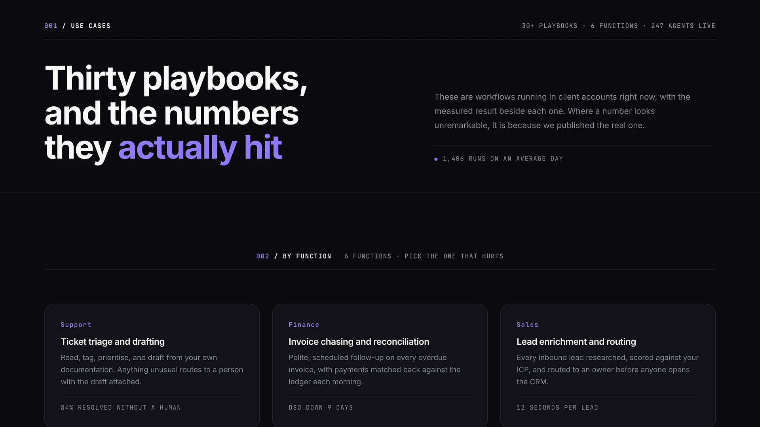This screenshot has width=760, height=427.
Task: Click the purple Support category label
Action: [x=76, y=325]
